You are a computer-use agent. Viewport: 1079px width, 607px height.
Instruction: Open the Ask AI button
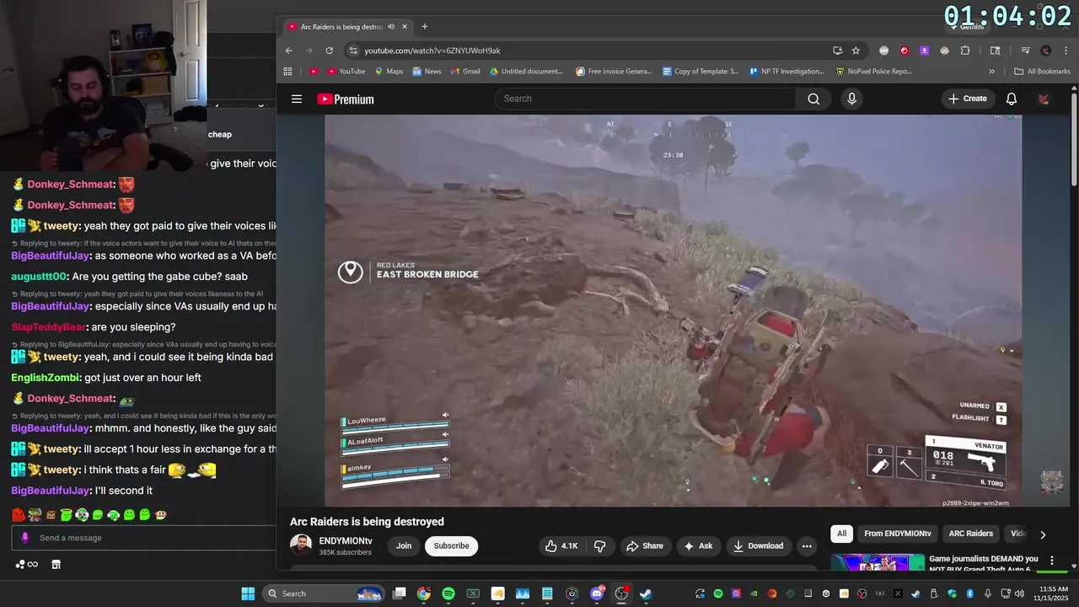pos(698,546)
